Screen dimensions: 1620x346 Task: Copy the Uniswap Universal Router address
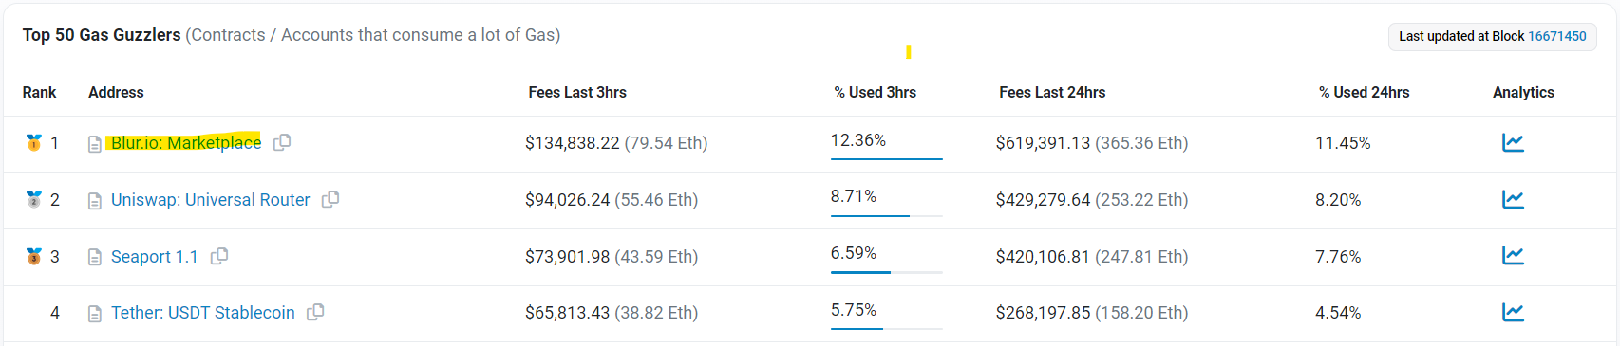pyautogui.click(x=330, y=199)
